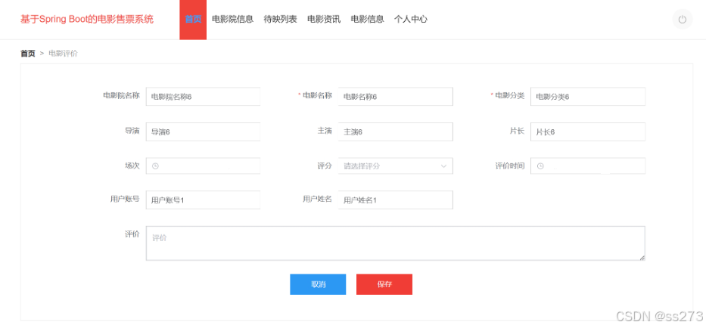The height and width of the screenshot is (328, 706).
Task: Click the blue 取消 button
Action: coord(318,284)
